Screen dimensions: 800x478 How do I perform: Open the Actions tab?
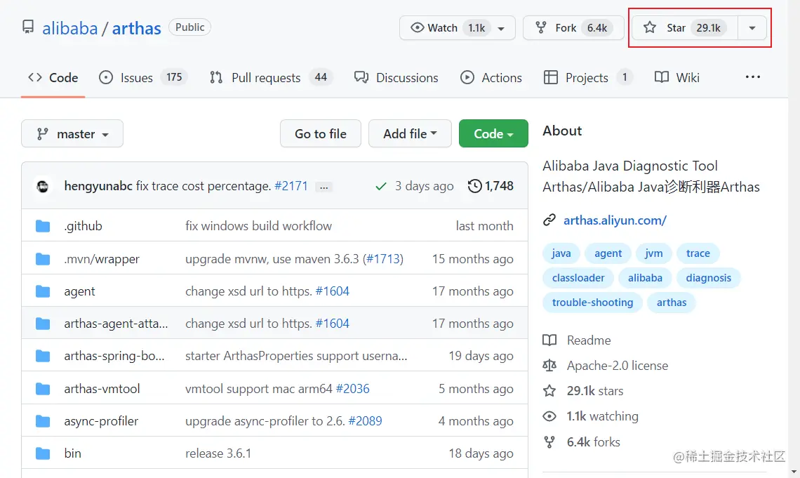[x=491, y=77]
